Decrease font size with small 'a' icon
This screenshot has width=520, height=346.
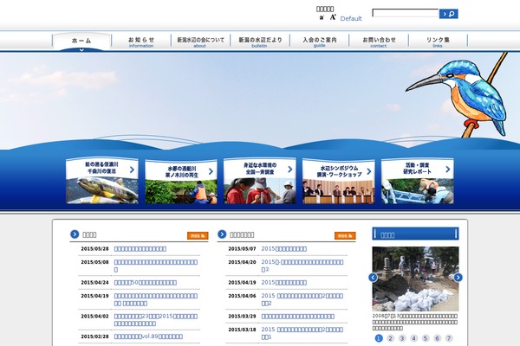pos(322,17)
